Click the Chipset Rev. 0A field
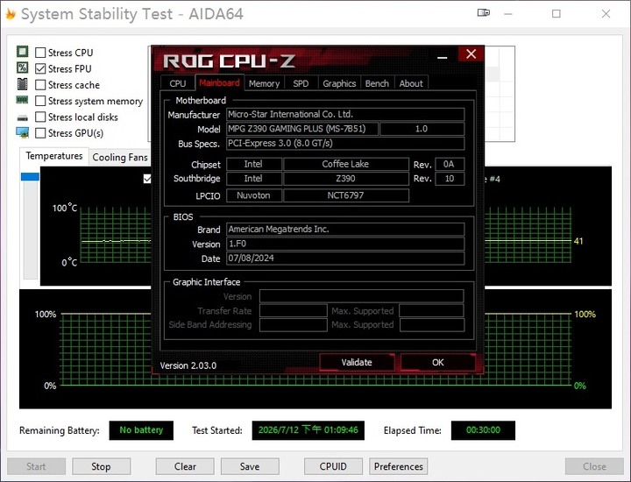 click(450, 164)
